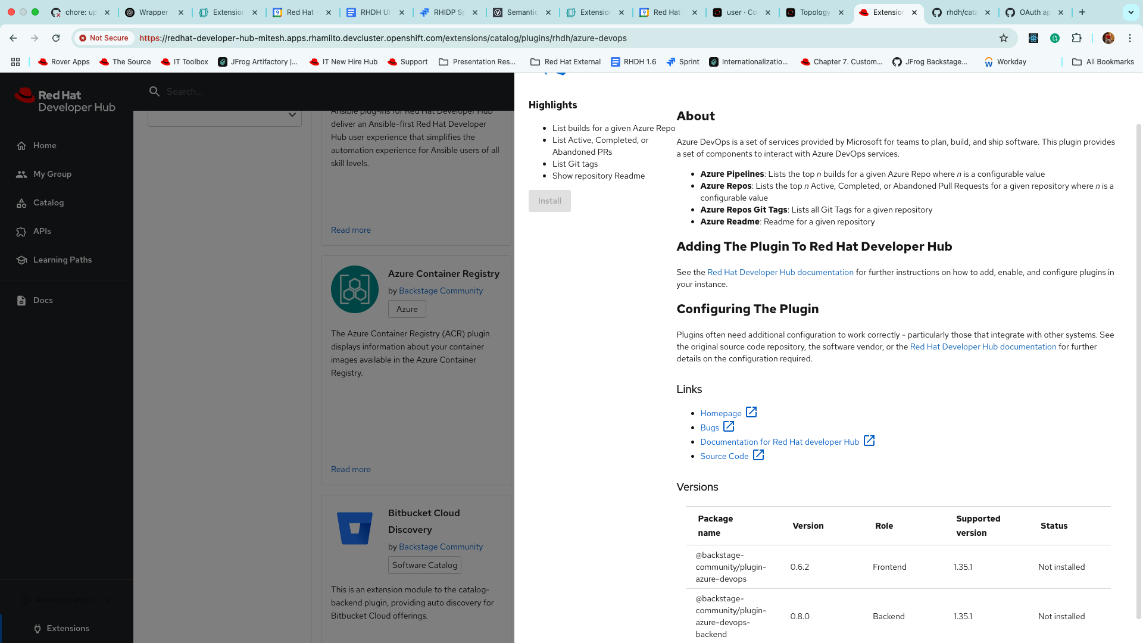Switch to the Topology browser tab

point(814,12)
